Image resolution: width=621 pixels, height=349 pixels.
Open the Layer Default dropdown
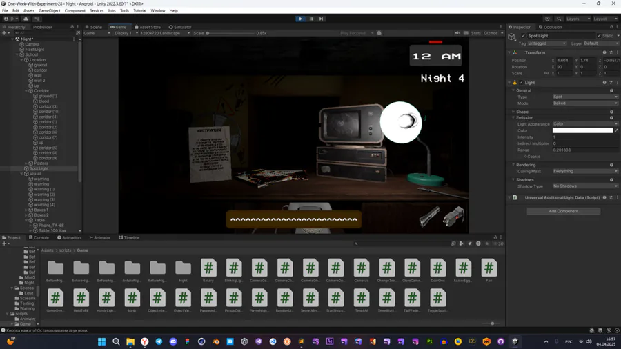(601, 43)
